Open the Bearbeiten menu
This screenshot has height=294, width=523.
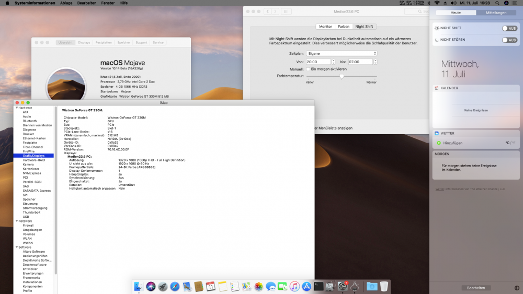(87, 3)
